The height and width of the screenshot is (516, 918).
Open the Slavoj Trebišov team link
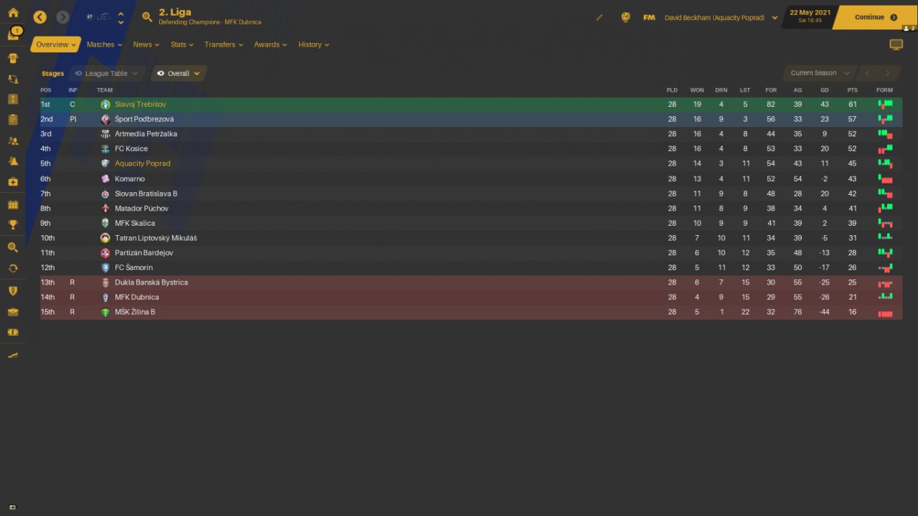[141, 105]
